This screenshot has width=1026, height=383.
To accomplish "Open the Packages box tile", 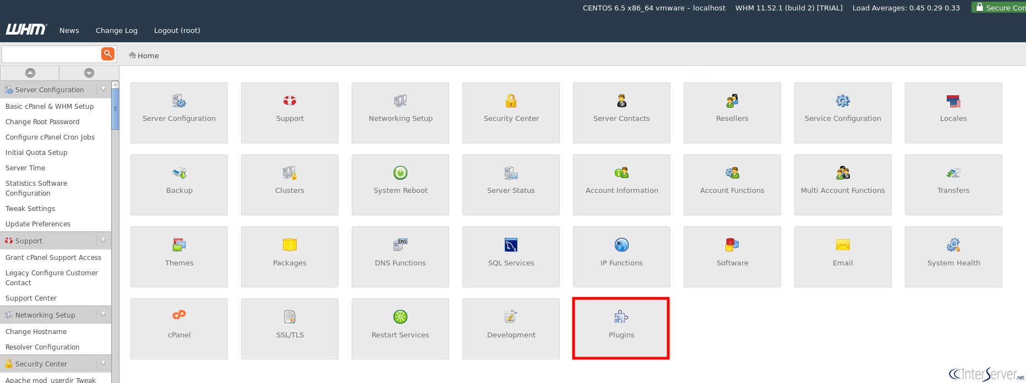I will [290, 257].
